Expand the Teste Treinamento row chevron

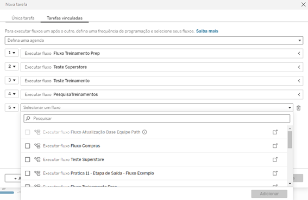click(299, 81)
